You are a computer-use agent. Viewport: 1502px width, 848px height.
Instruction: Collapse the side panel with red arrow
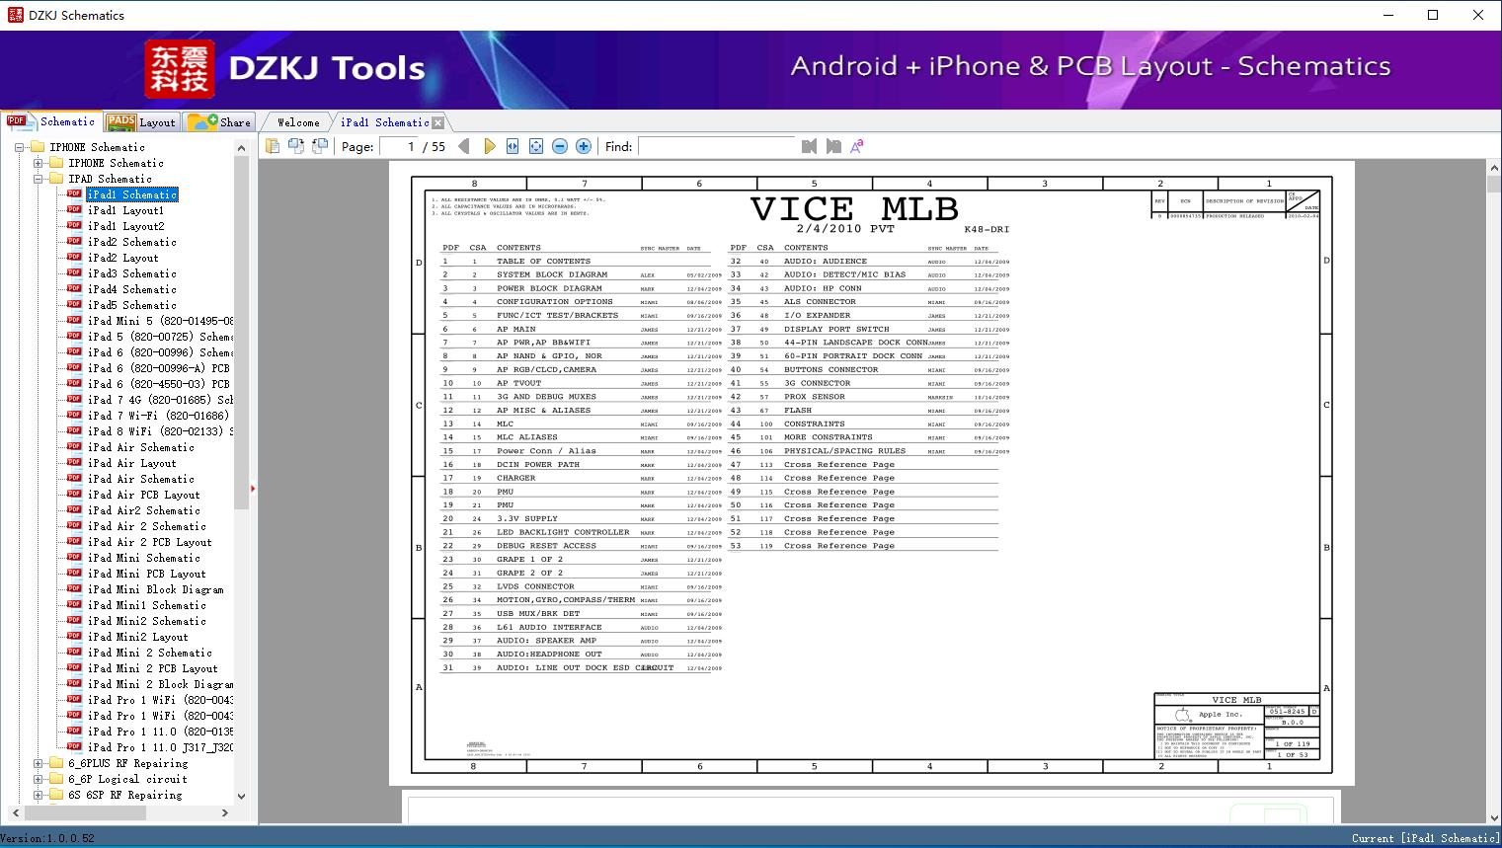pos(254,488)
